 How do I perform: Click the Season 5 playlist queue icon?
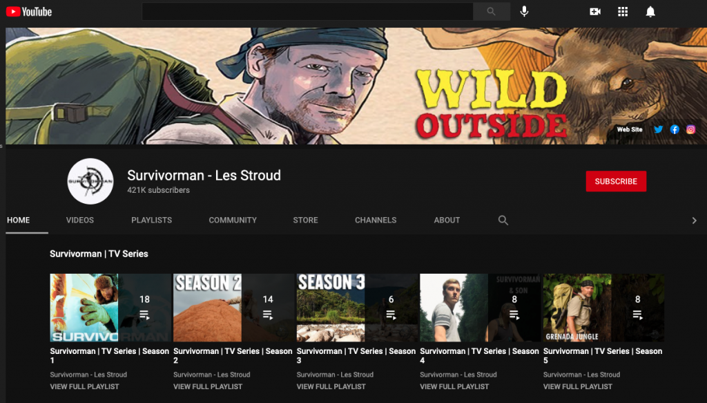pos(637,315)
